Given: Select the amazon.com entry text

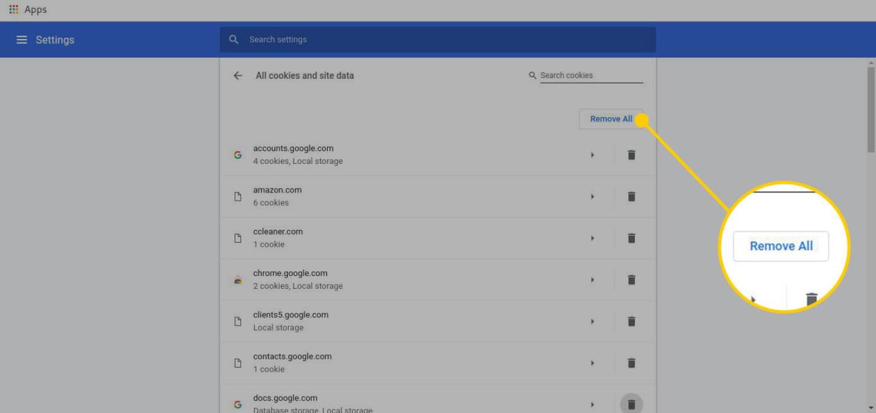Looking at the screenshot, I should pyautogui.click(x=277, y=190).
